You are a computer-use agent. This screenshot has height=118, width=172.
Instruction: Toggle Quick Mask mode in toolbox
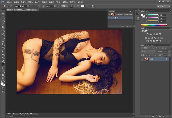point(3,88)
